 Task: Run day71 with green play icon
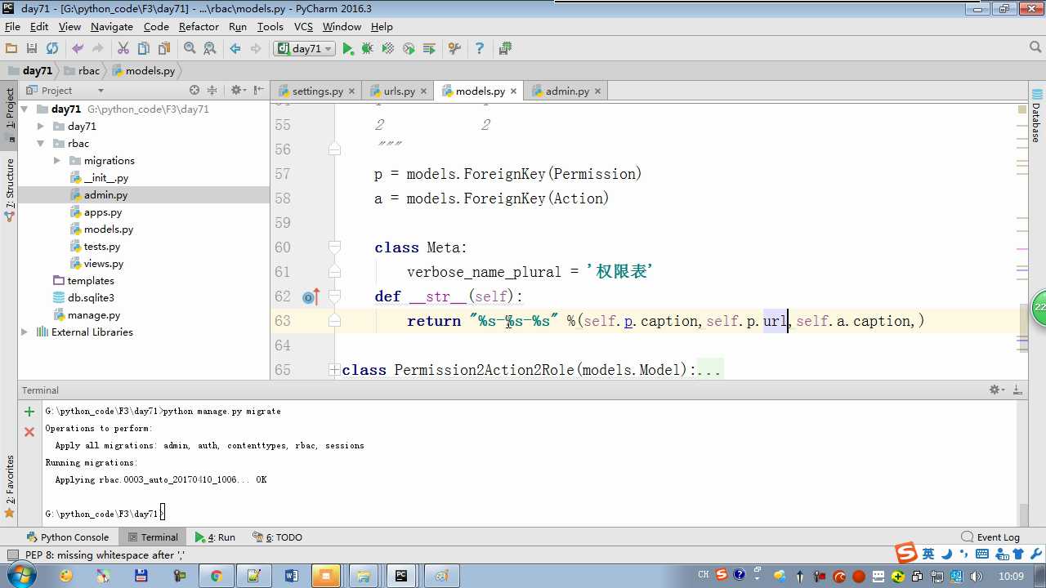point(348,49)
